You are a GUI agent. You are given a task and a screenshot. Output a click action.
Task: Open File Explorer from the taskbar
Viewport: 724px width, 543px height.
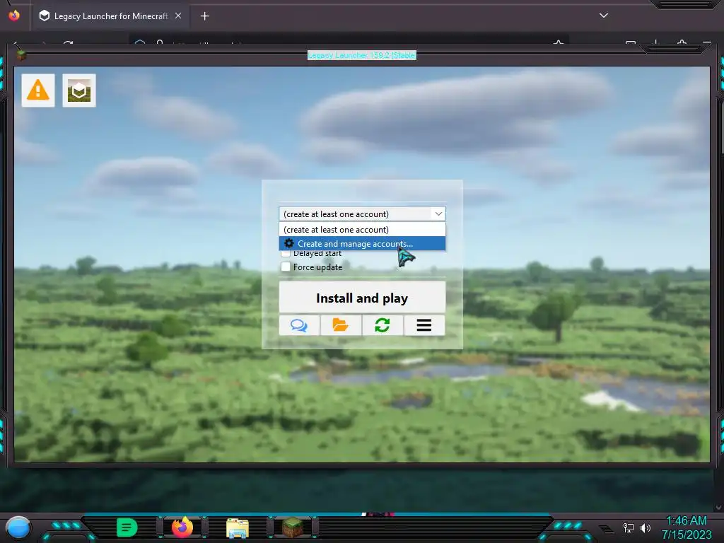(238, 528)
